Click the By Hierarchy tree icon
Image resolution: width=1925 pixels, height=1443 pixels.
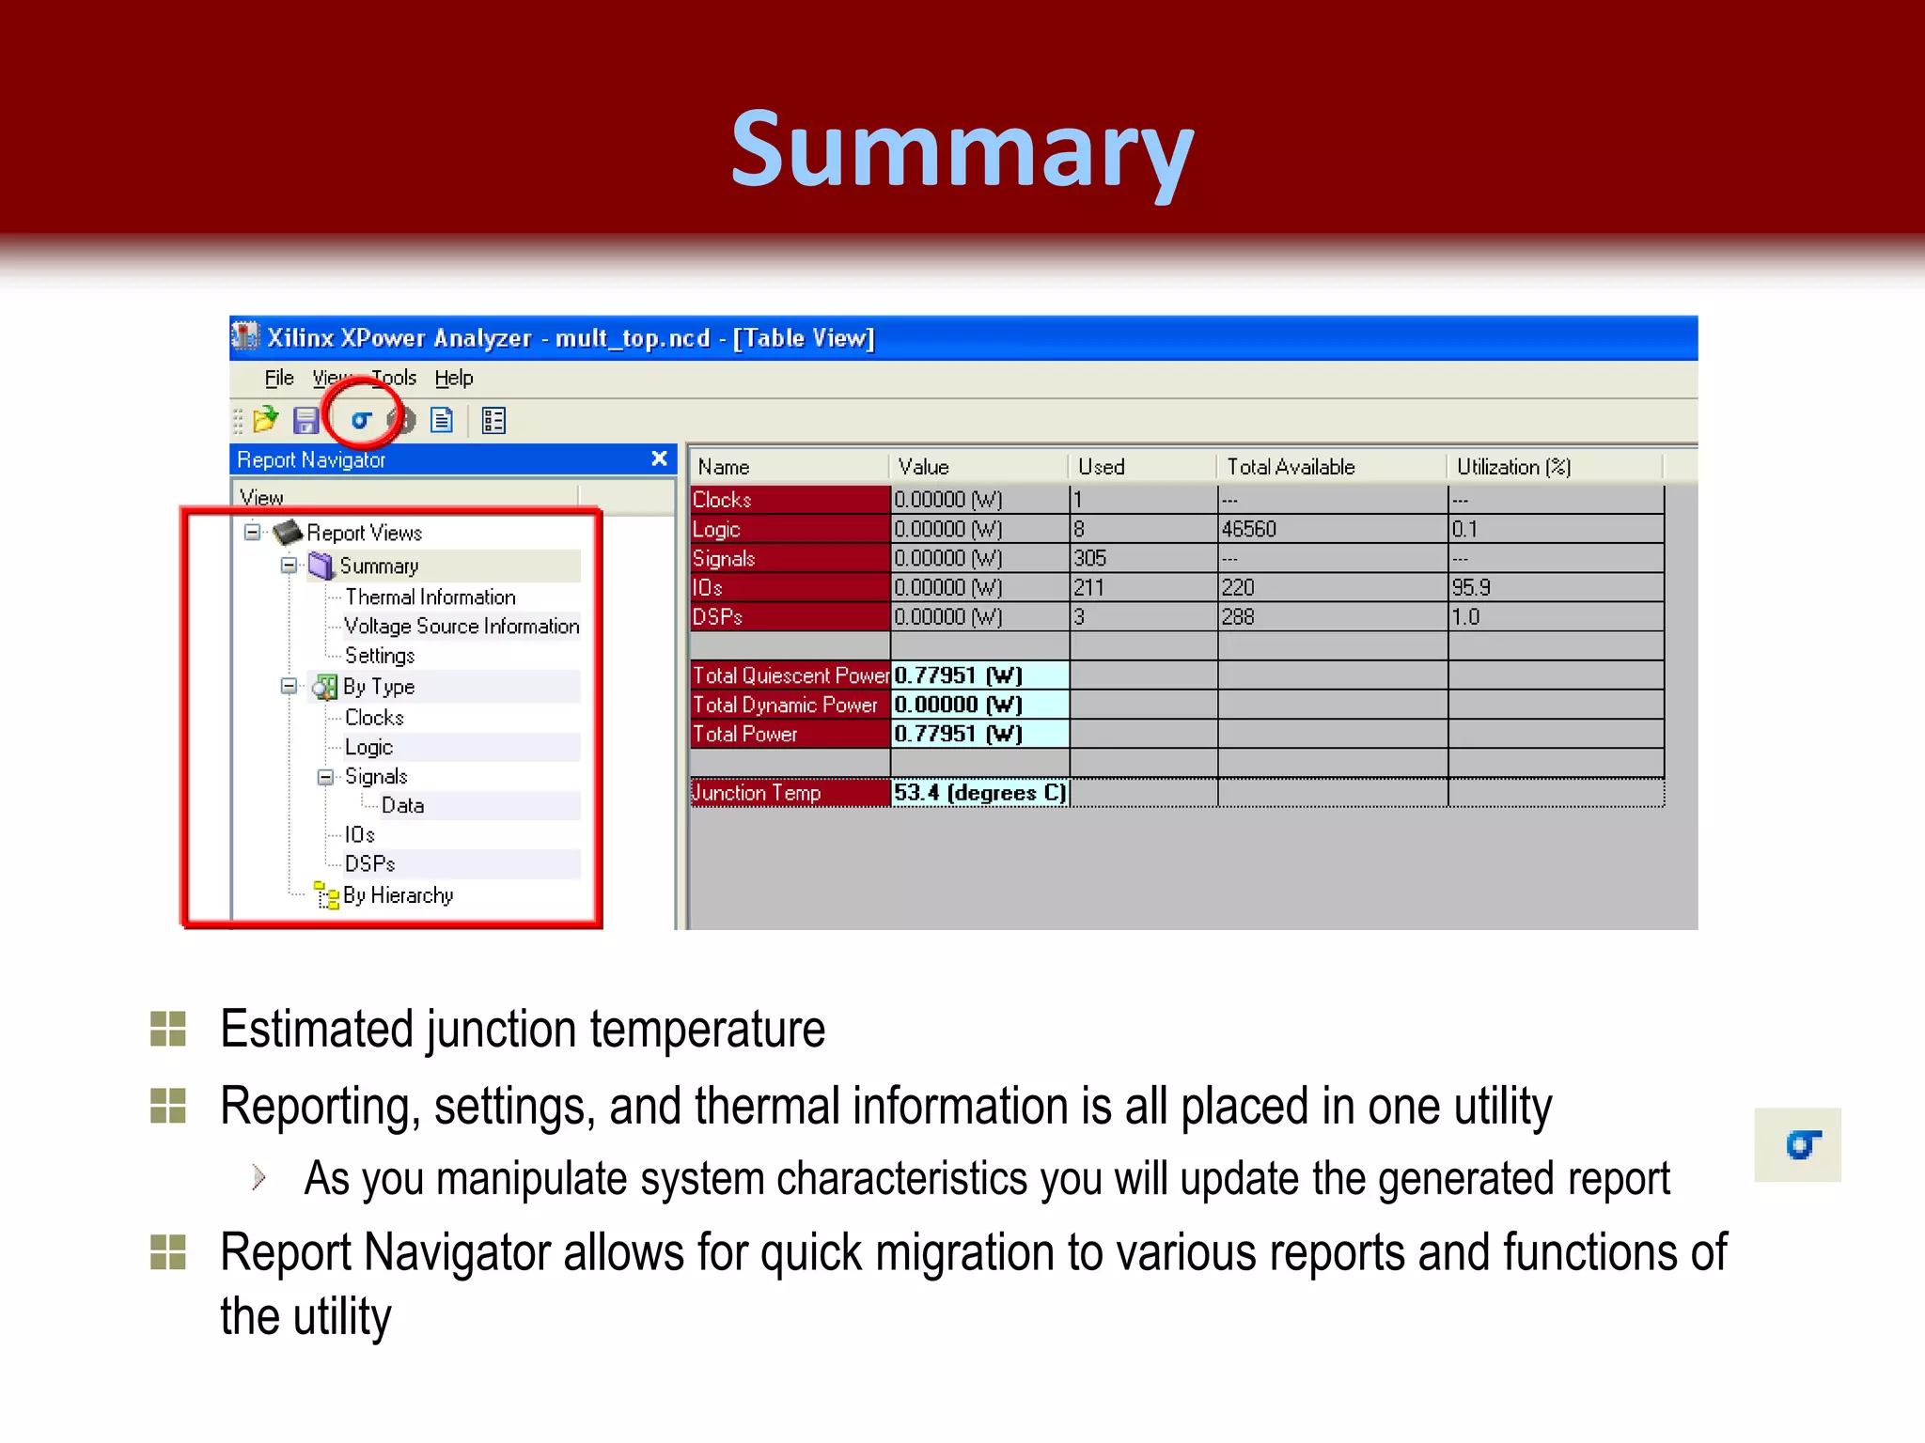(x=326, y=895)
